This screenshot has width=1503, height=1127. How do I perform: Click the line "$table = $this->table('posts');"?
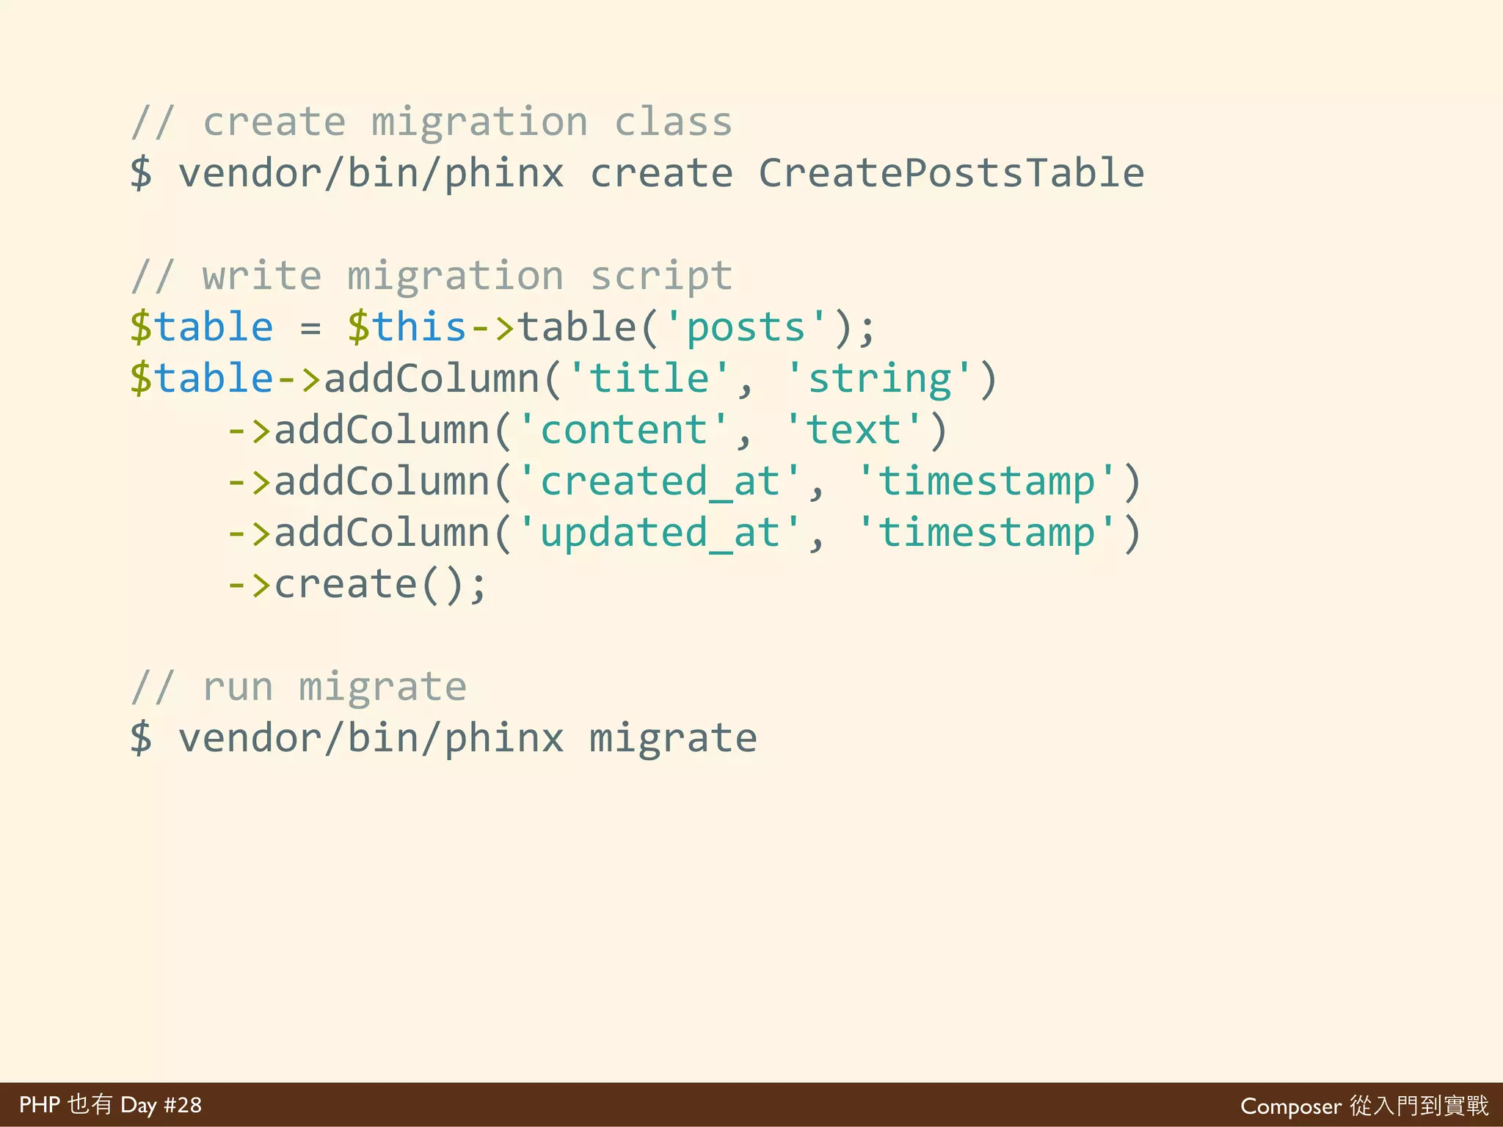503,327
